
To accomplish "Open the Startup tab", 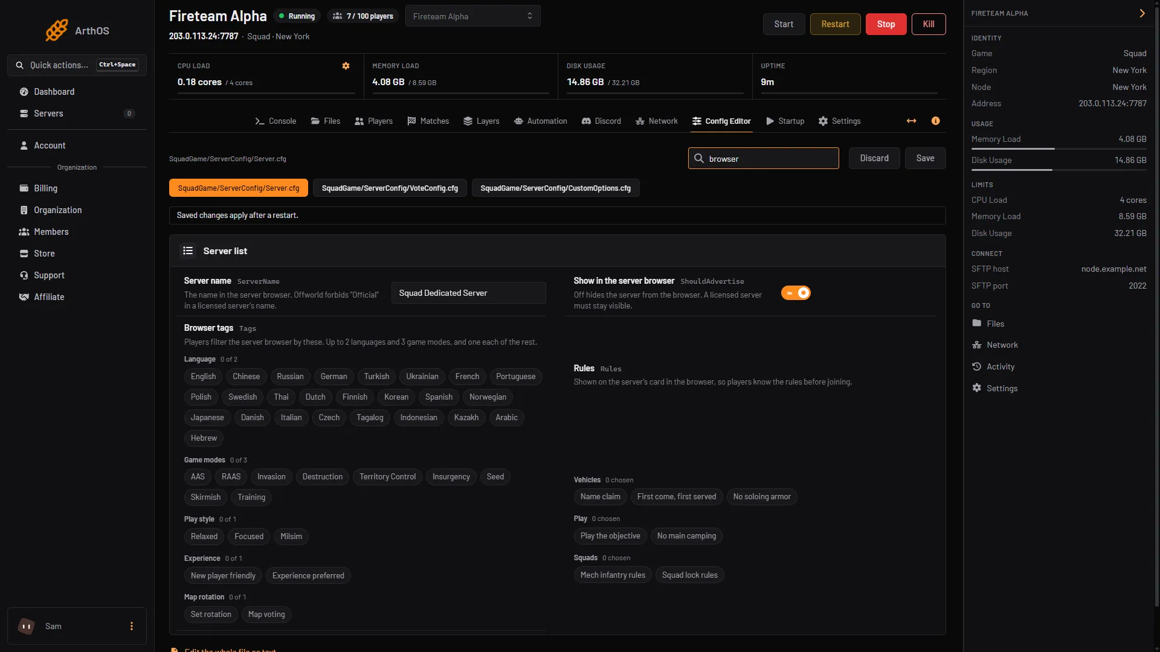I will [785, 121].
